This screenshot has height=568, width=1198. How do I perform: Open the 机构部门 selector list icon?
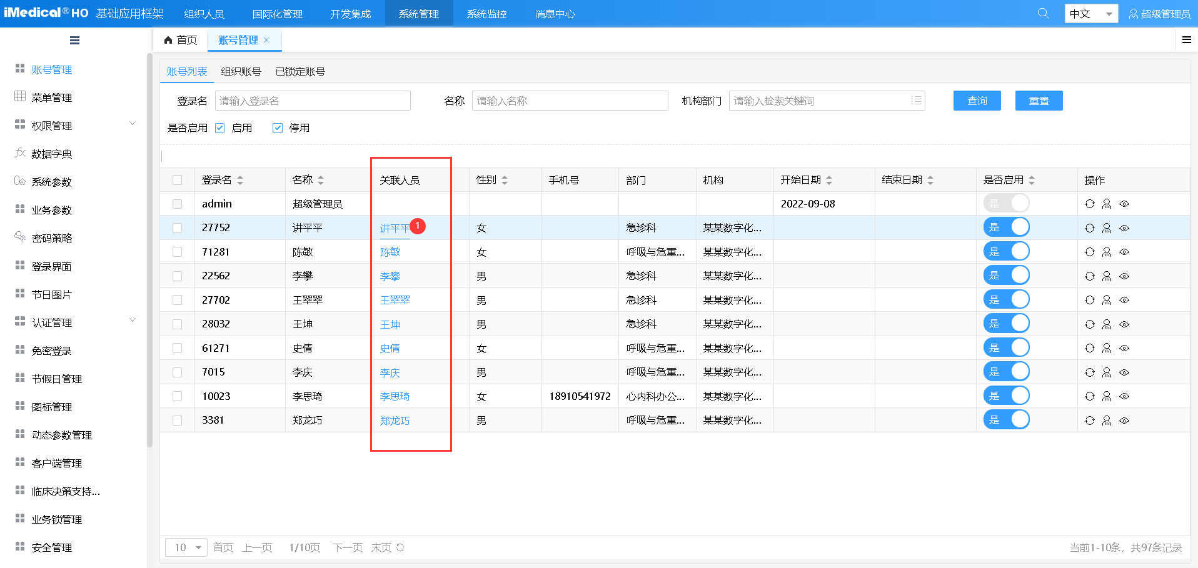[x=915, y=100]
